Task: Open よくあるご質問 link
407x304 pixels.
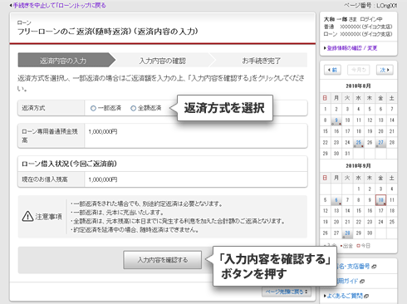Action: [345, 296]
